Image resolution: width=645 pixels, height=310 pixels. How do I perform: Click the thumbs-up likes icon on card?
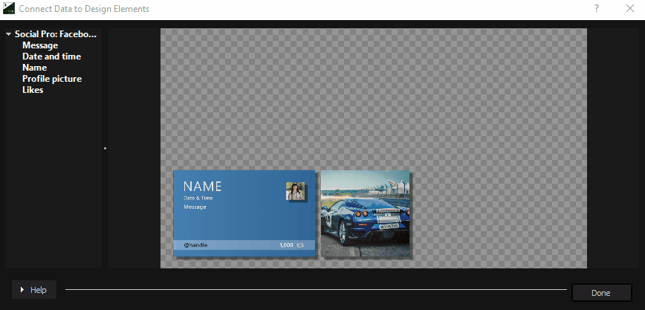[x=300, y=245]
